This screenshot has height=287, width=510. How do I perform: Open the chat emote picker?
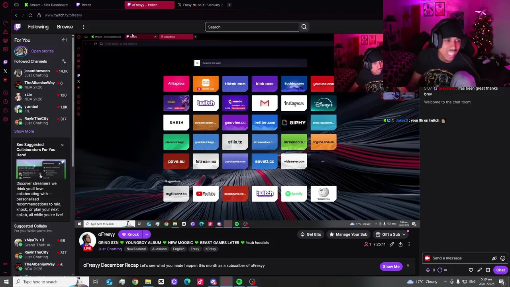coord(503,258)
